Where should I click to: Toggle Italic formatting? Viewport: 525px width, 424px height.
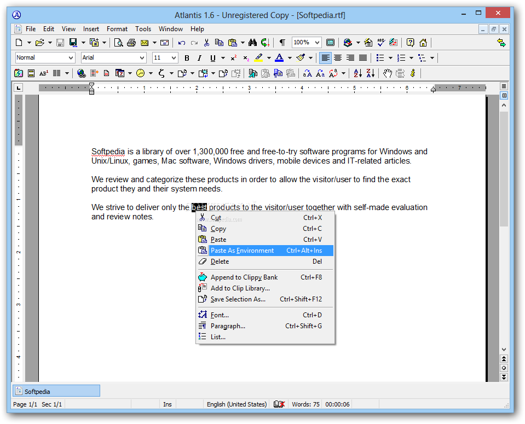pyautogui.click(x=200, y=58)
